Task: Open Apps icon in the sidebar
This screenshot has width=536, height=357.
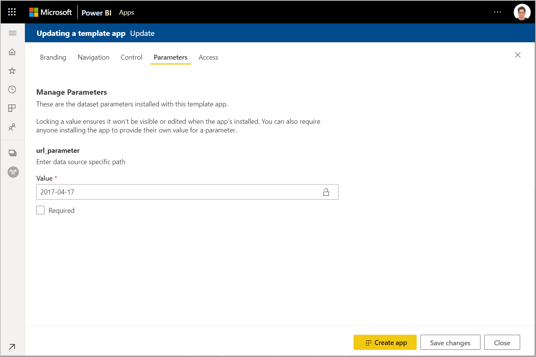Action: click(12, 108)
